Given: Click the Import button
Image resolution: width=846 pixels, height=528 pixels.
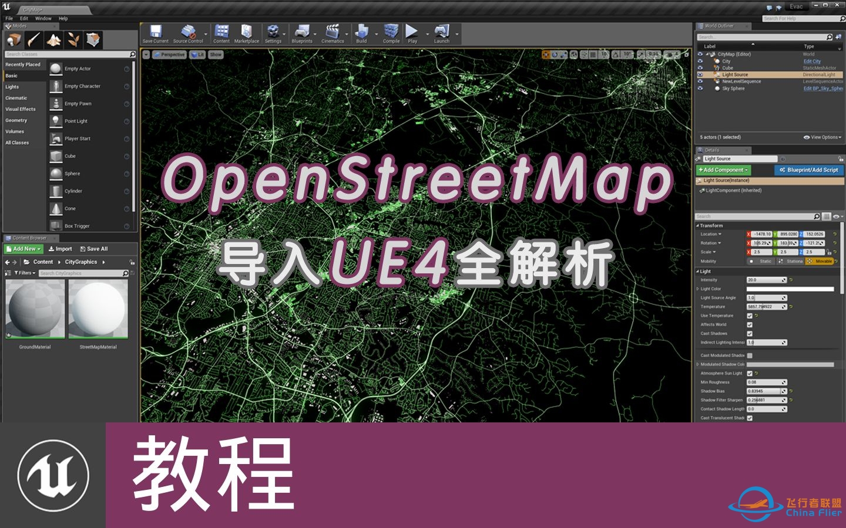Looking at the screenshot, I should [60, 249].
